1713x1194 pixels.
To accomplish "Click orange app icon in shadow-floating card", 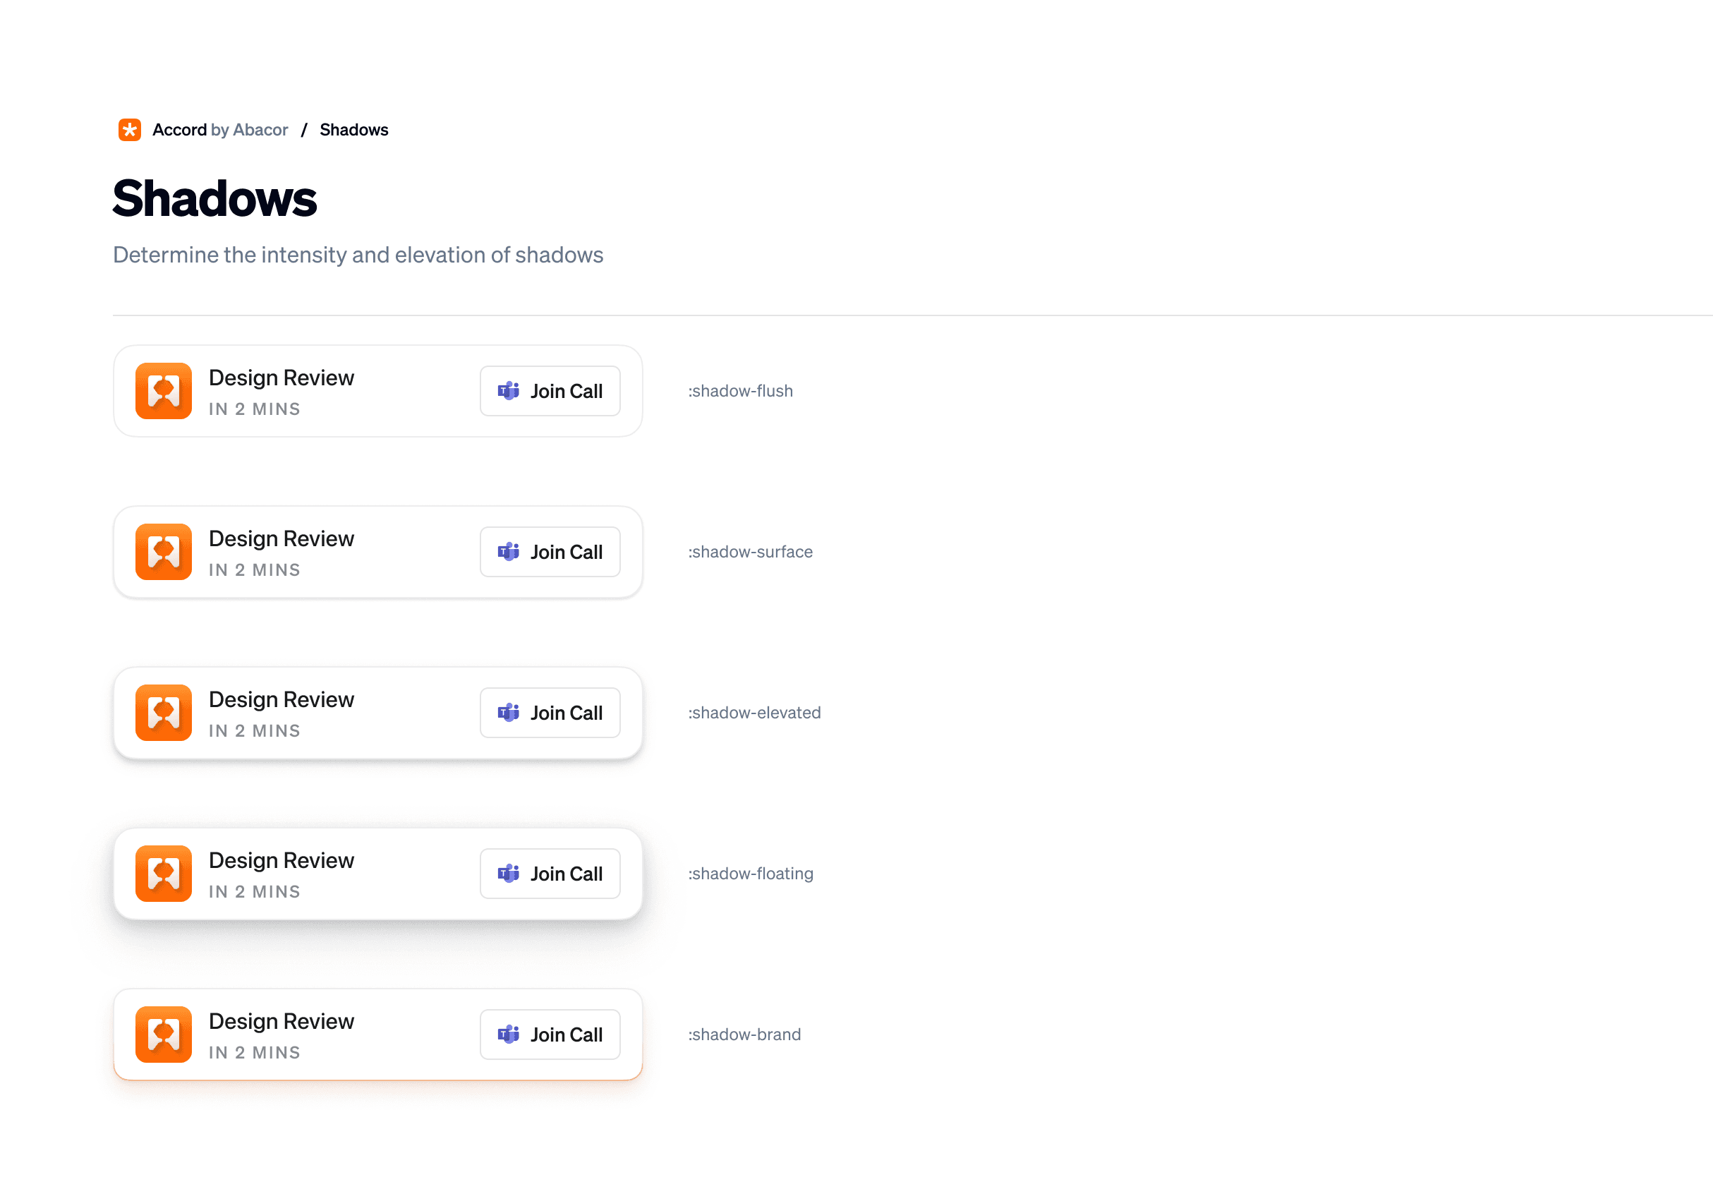I will coord(164,873).
